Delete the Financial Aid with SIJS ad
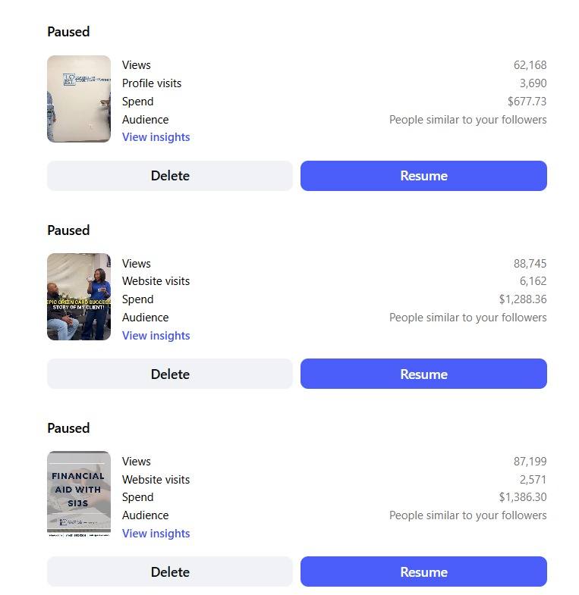Image resolution: width=579 pixels, height=595 pixels. coord(170,572)
